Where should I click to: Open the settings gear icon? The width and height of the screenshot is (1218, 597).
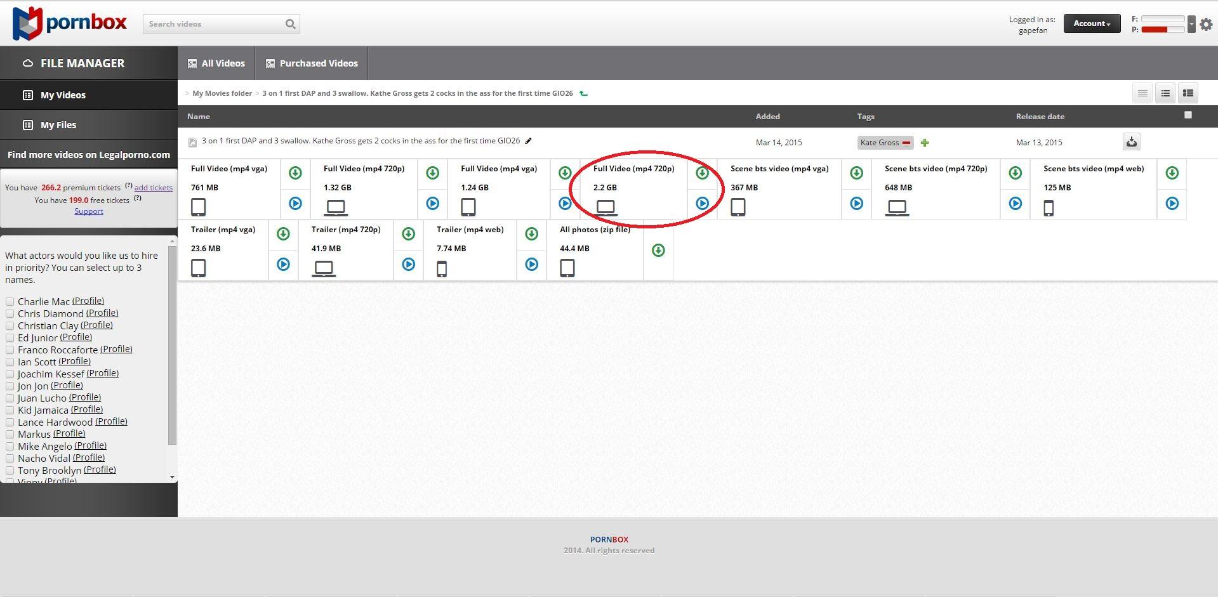point(1206,25)
